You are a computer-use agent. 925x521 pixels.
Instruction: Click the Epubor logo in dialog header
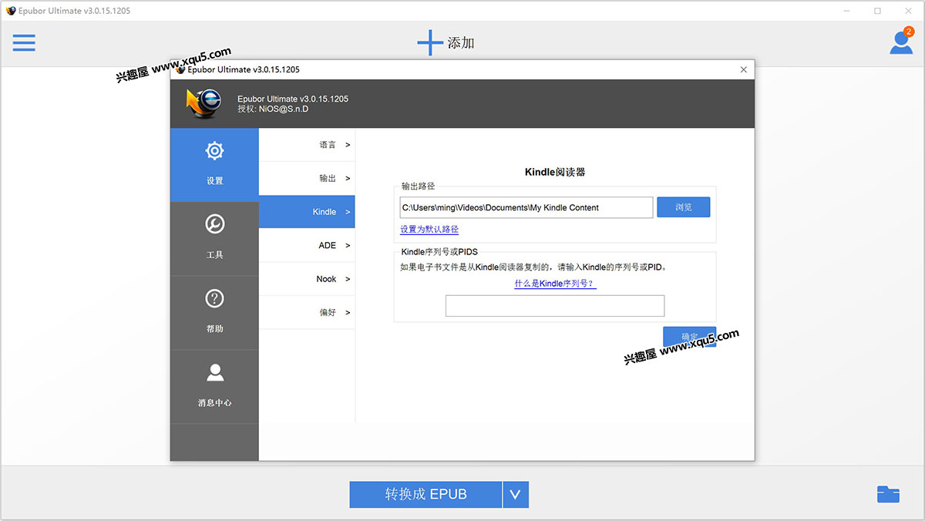(x=204, y=103)
